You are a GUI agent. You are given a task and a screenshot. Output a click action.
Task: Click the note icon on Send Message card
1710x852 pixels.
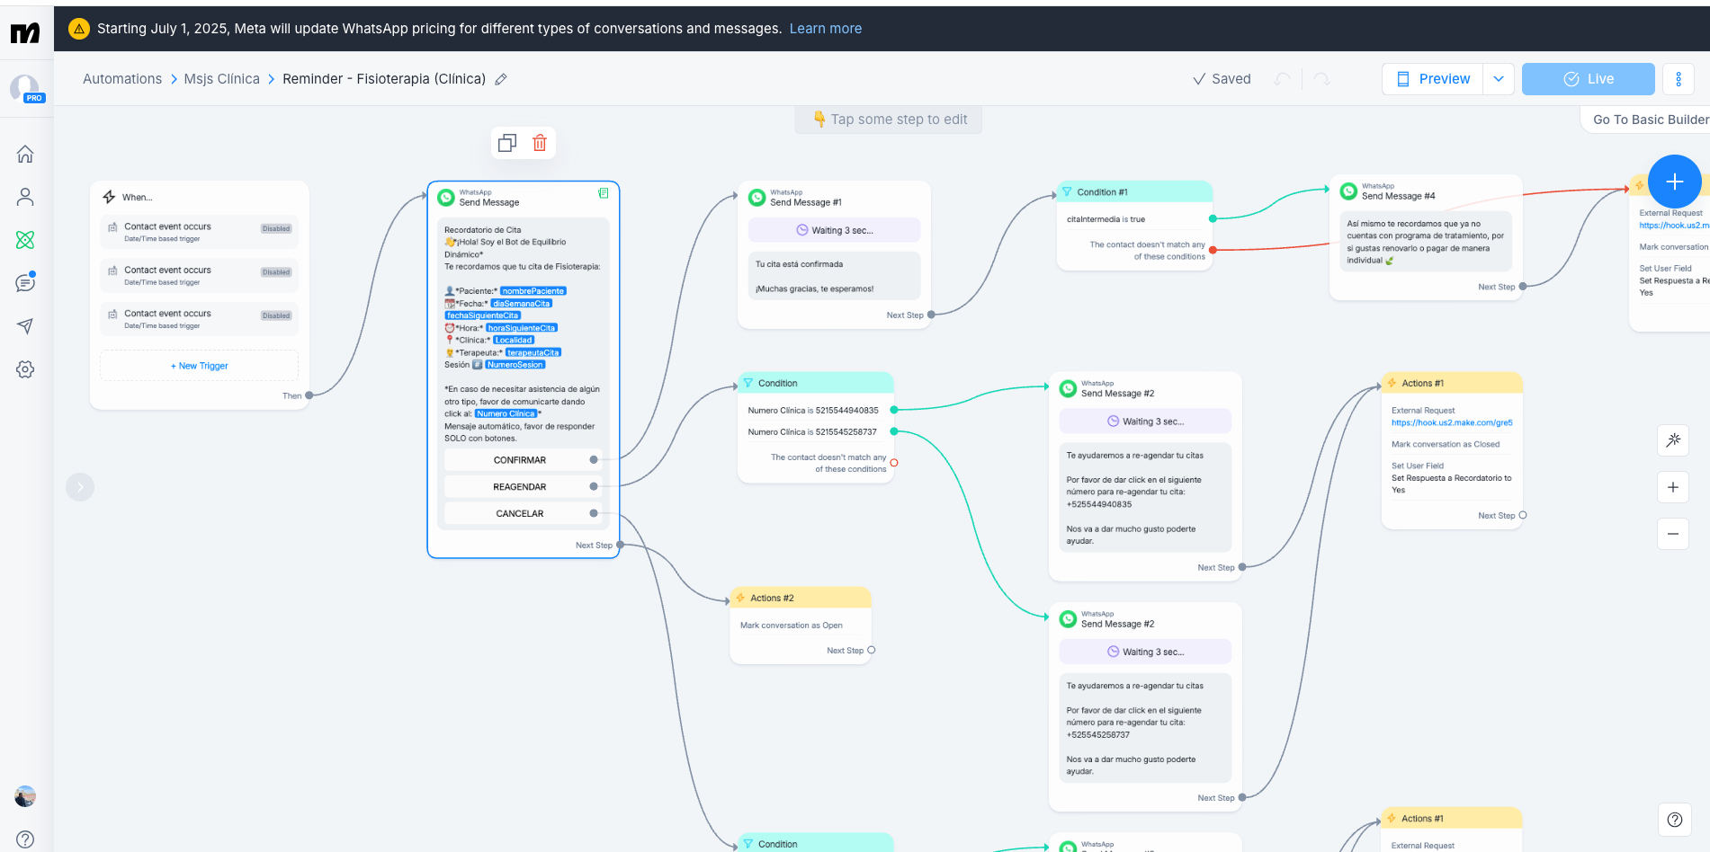[x=604, y=193]
